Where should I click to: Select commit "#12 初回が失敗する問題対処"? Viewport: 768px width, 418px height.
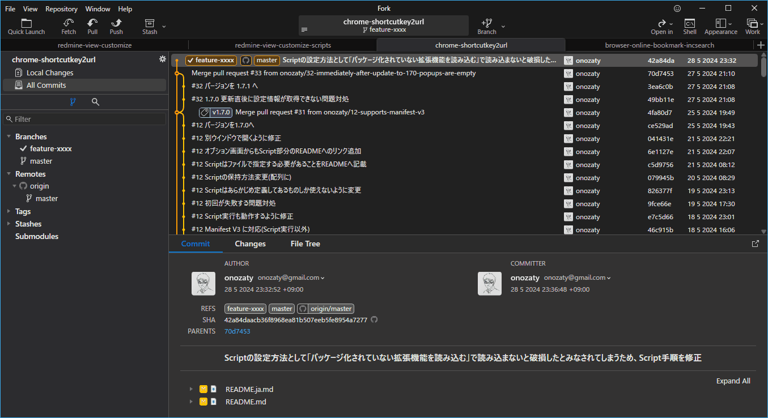pyautogui.click(x=464, y=203)
